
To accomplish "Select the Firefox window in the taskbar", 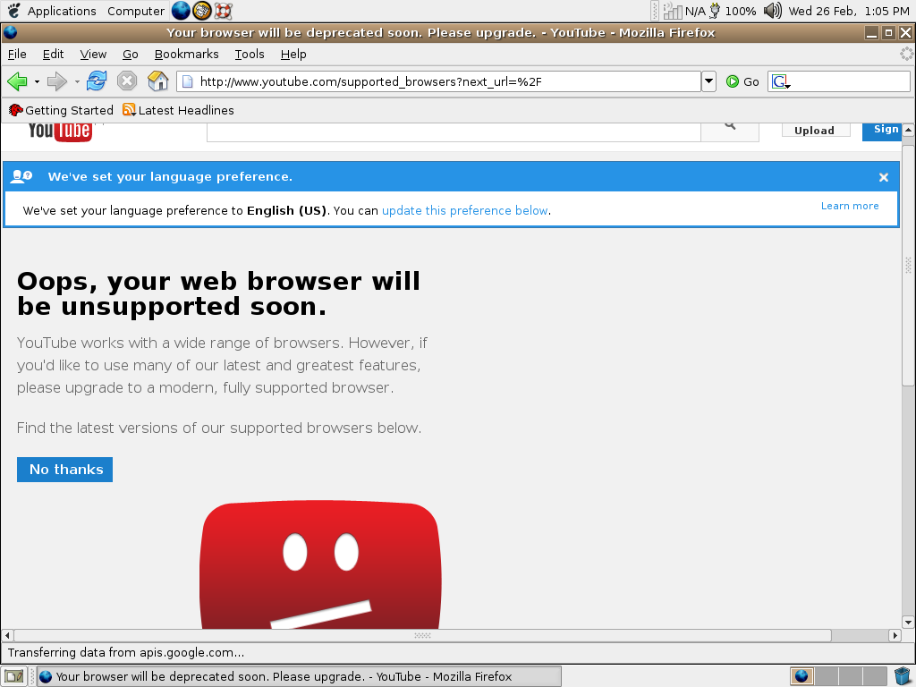I will [299, 676].
